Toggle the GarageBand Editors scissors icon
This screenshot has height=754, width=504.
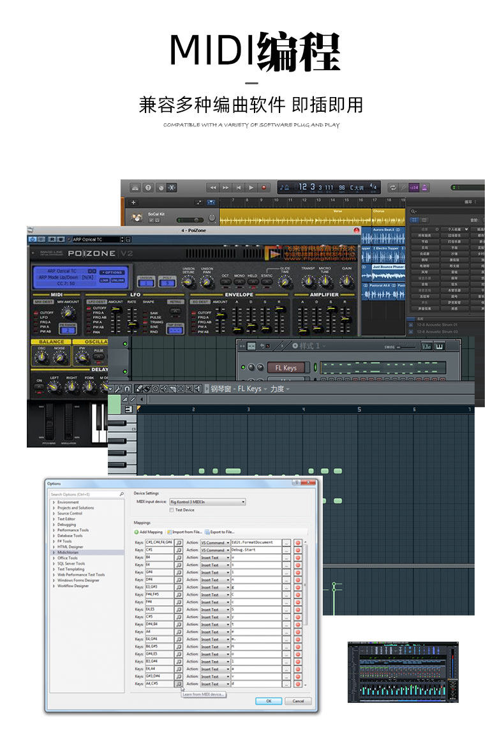pos(172,188)
